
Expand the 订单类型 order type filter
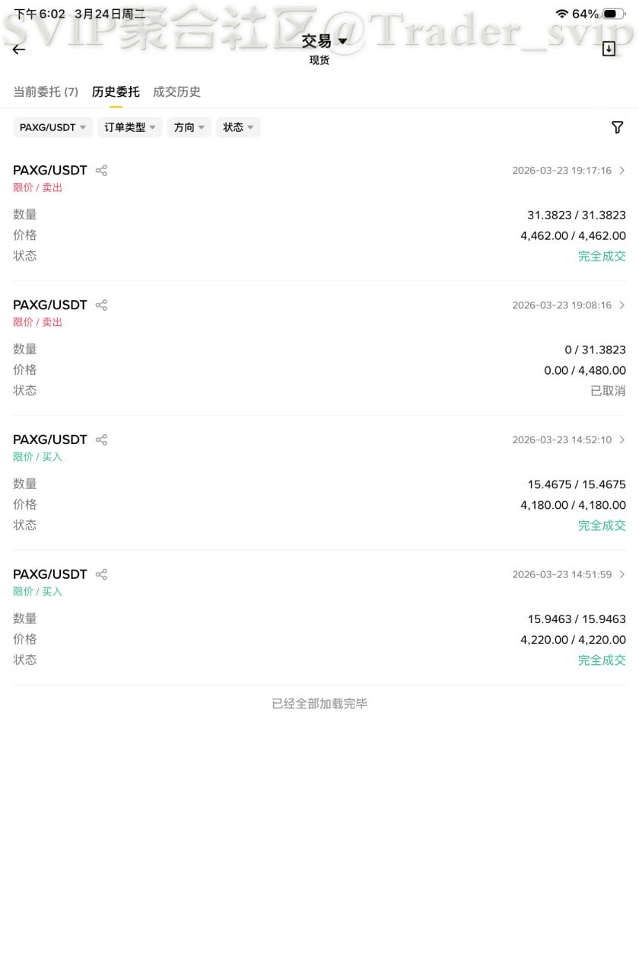tap(129, 127)
